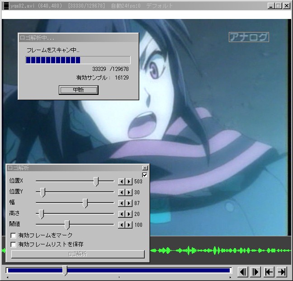Click the small left arrow under the seek bar

click(x=8, y=277)
